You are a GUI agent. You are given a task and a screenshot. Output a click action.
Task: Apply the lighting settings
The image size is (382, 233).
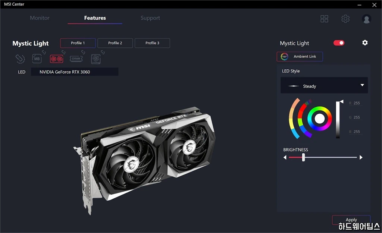[351, 220]
